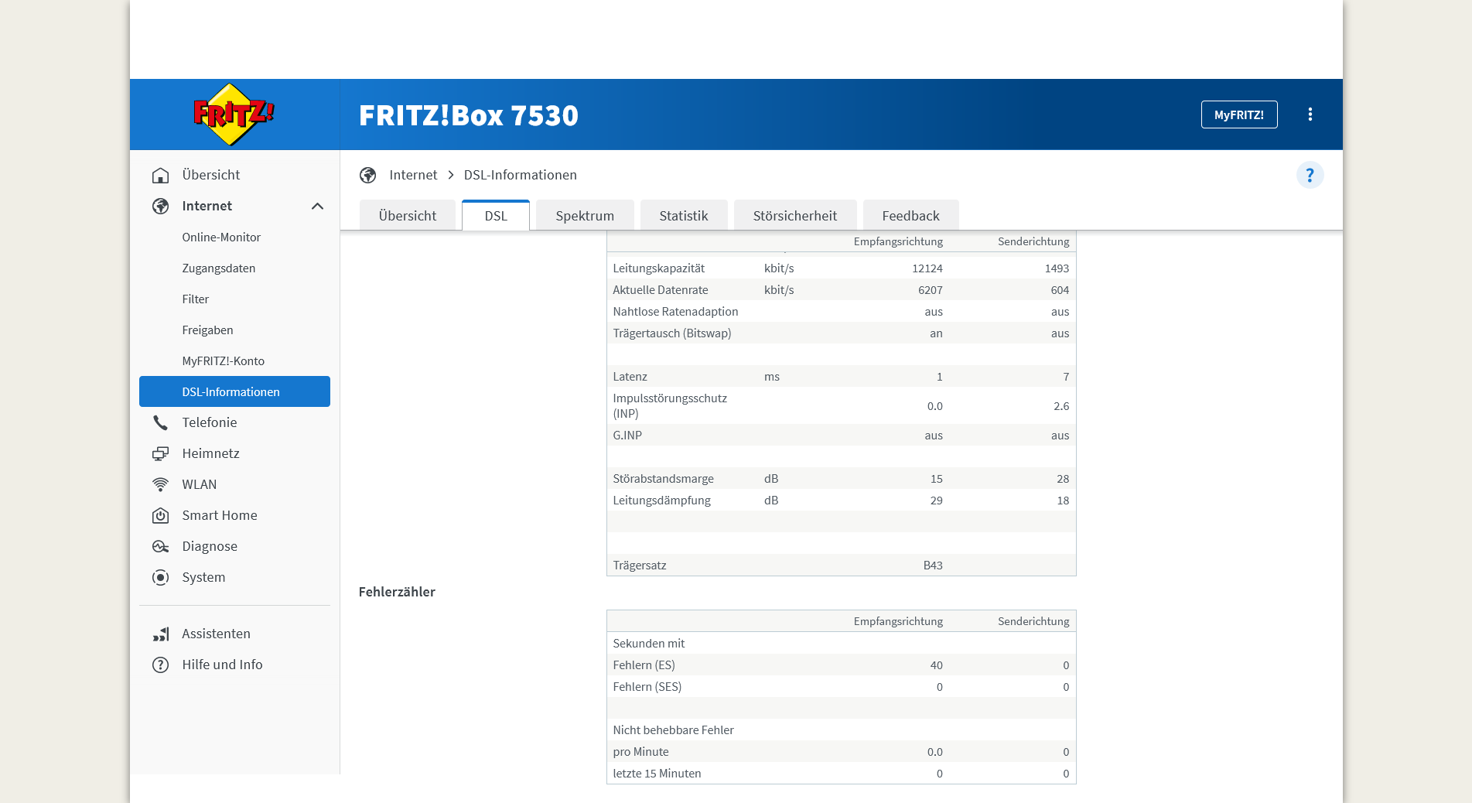Open the MyFRITZ! button
1472x803 pixels.
point(1238,114)
